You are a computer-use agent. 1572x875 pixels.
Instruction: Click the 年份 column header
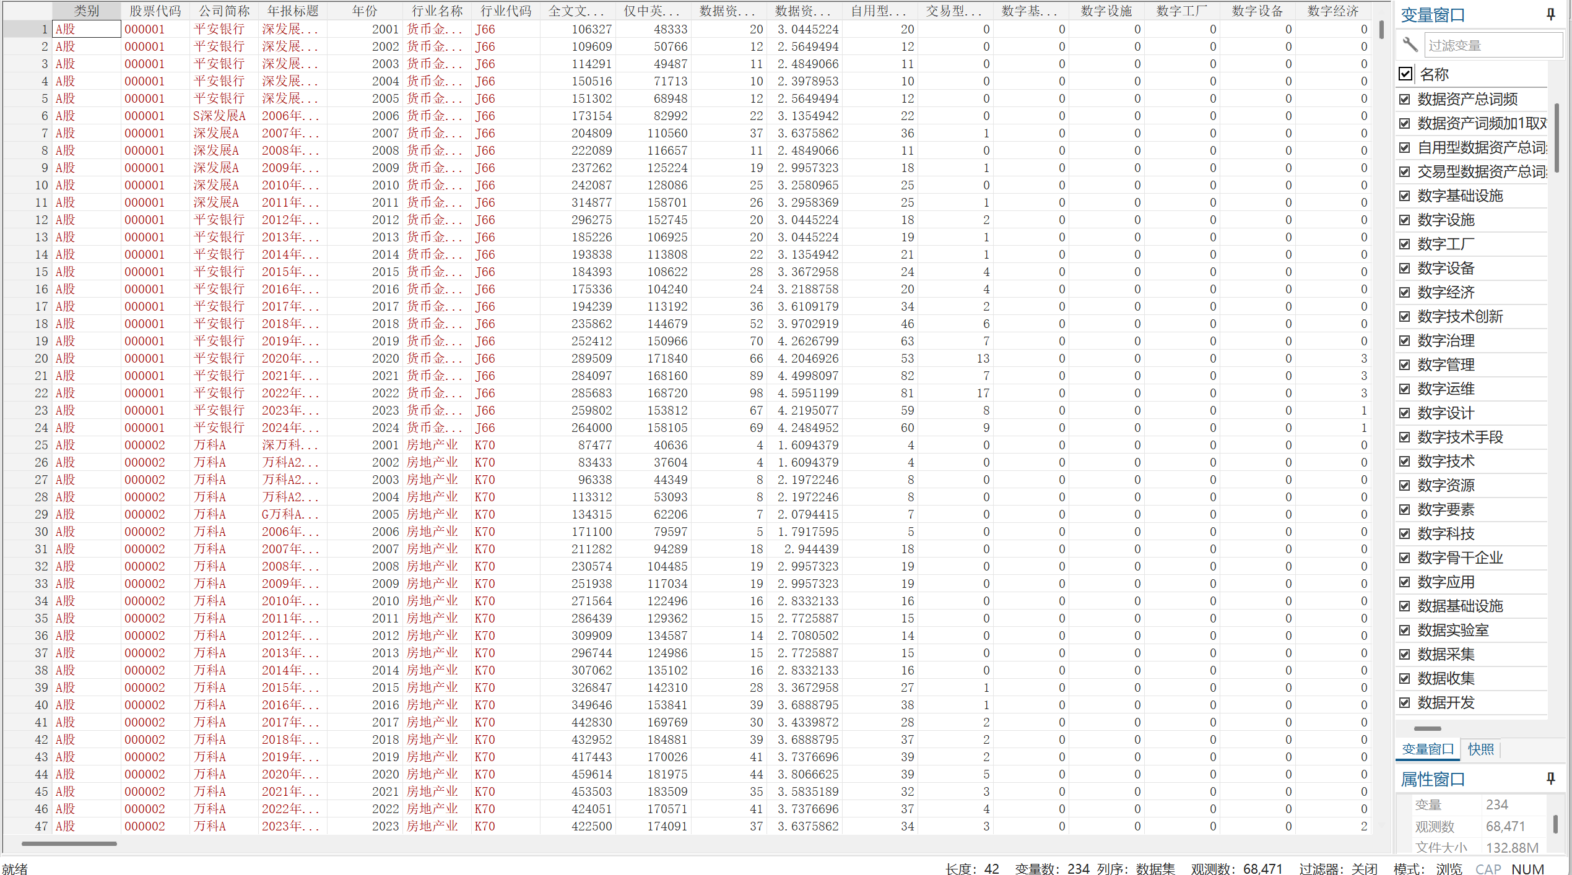(x=364, y=11)
